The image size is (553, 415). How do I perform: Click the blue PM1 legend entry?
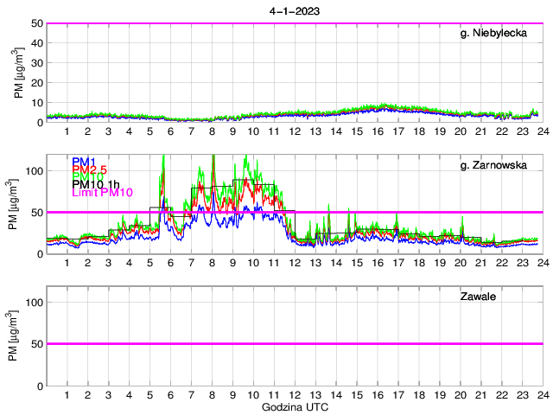[84, 162]
